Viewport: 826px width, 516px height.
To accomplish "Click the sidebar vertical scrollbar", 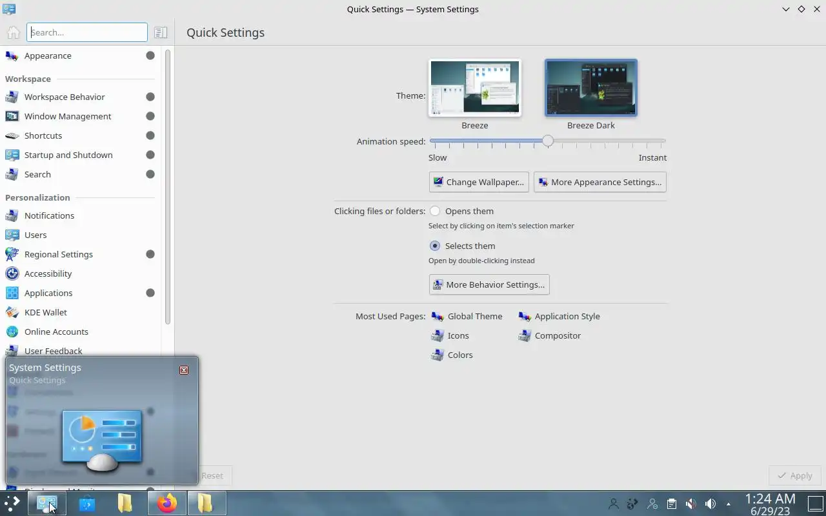I will click(168, 187).
